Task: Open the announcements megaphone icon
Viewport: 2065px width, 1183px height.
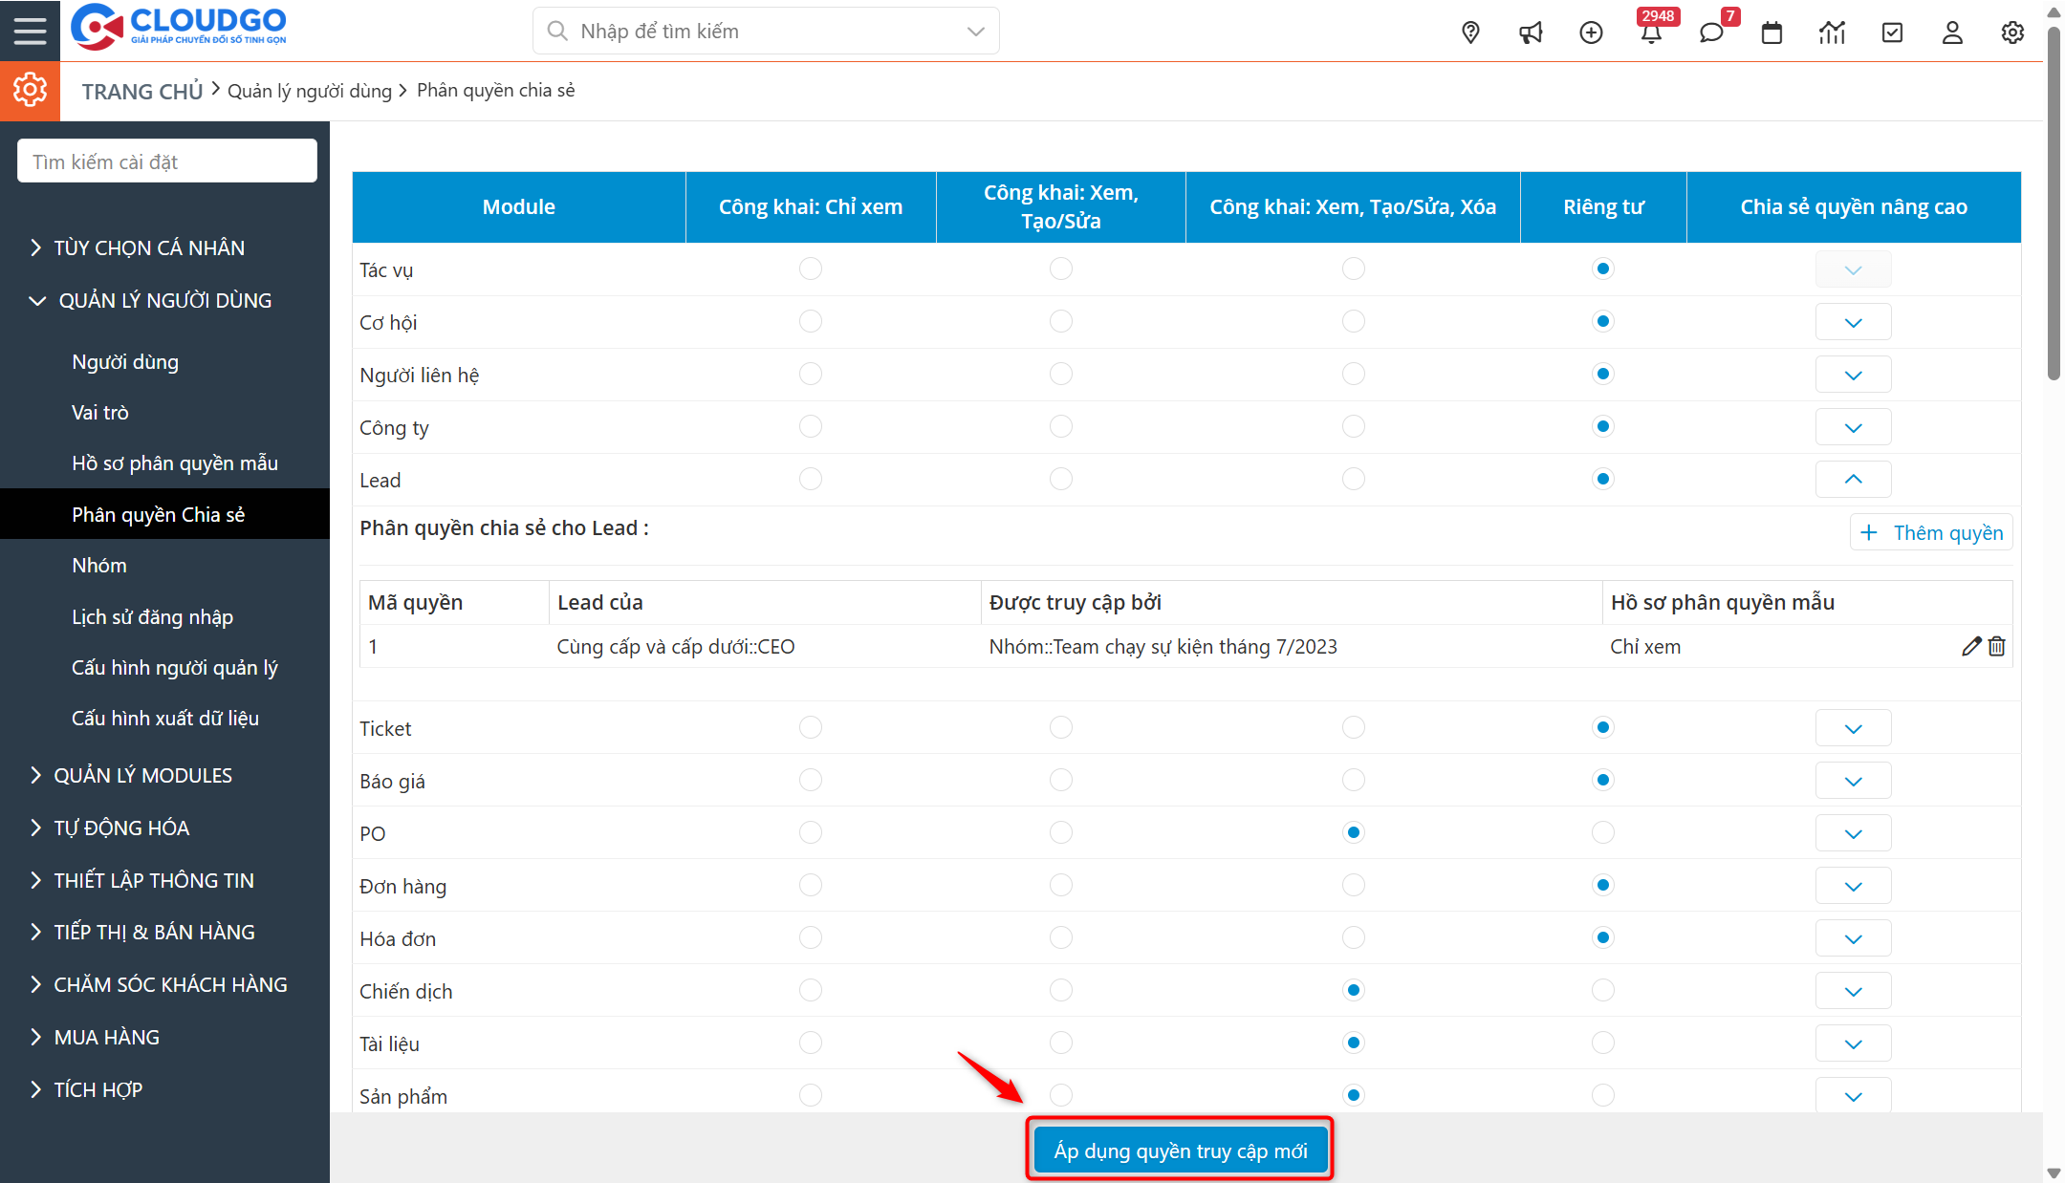Action: pos(1531,32)
